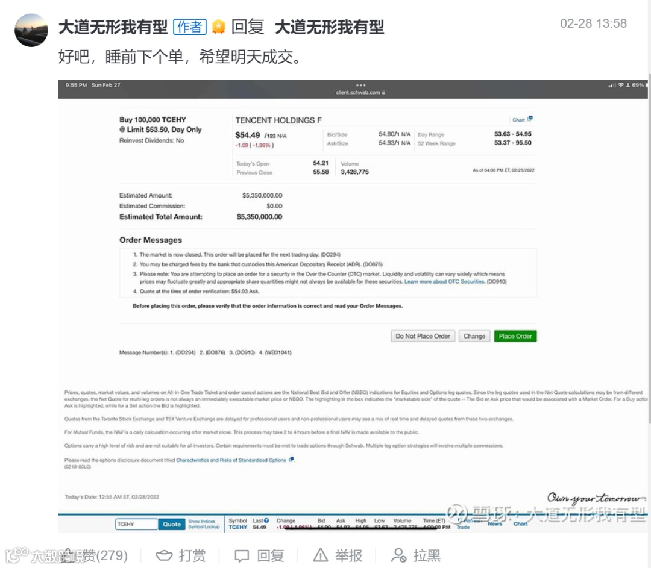Click the gold star verification badge

218,27
